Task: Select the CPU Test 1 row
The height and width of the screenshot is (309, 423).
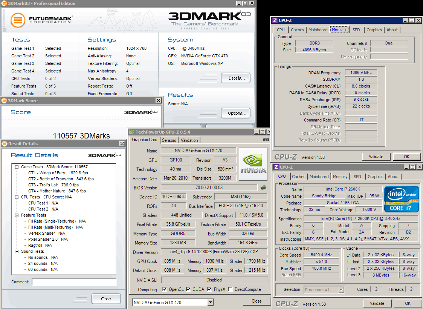Action: click(43, 203)
